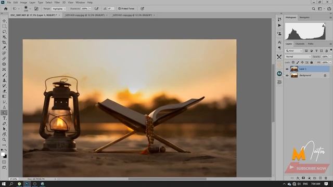Open the Normal blend mode dropdown
This screenshot has width=333, height=187.
298,57
